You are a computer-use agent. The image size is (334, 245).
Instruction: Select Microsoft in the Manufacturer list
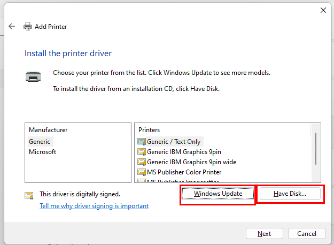click(42, 152)
